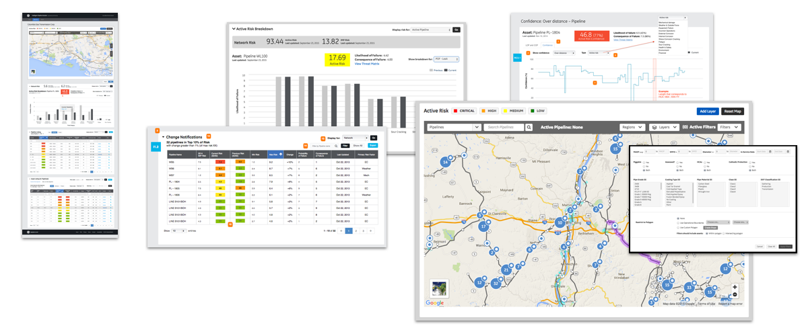Click the pipeline search magnifier icon
Screen dimensions: 808x336
(529, 127)
